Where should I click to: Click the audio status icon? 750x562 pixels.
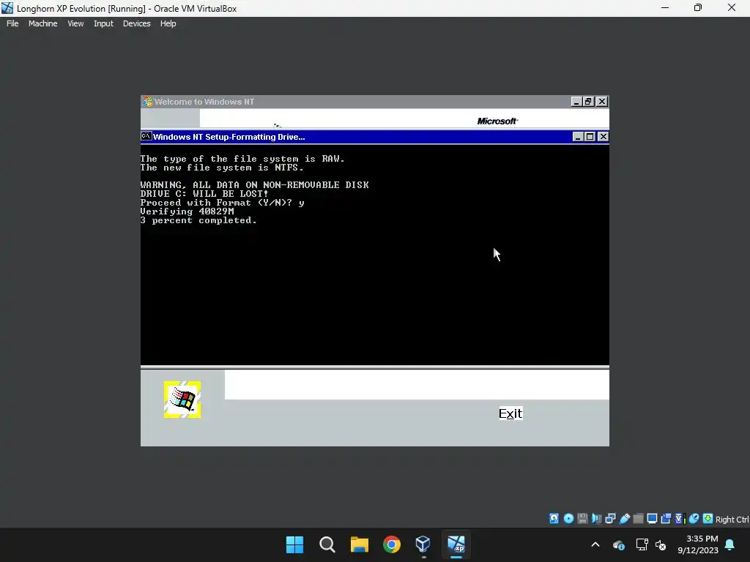(596, 519)
